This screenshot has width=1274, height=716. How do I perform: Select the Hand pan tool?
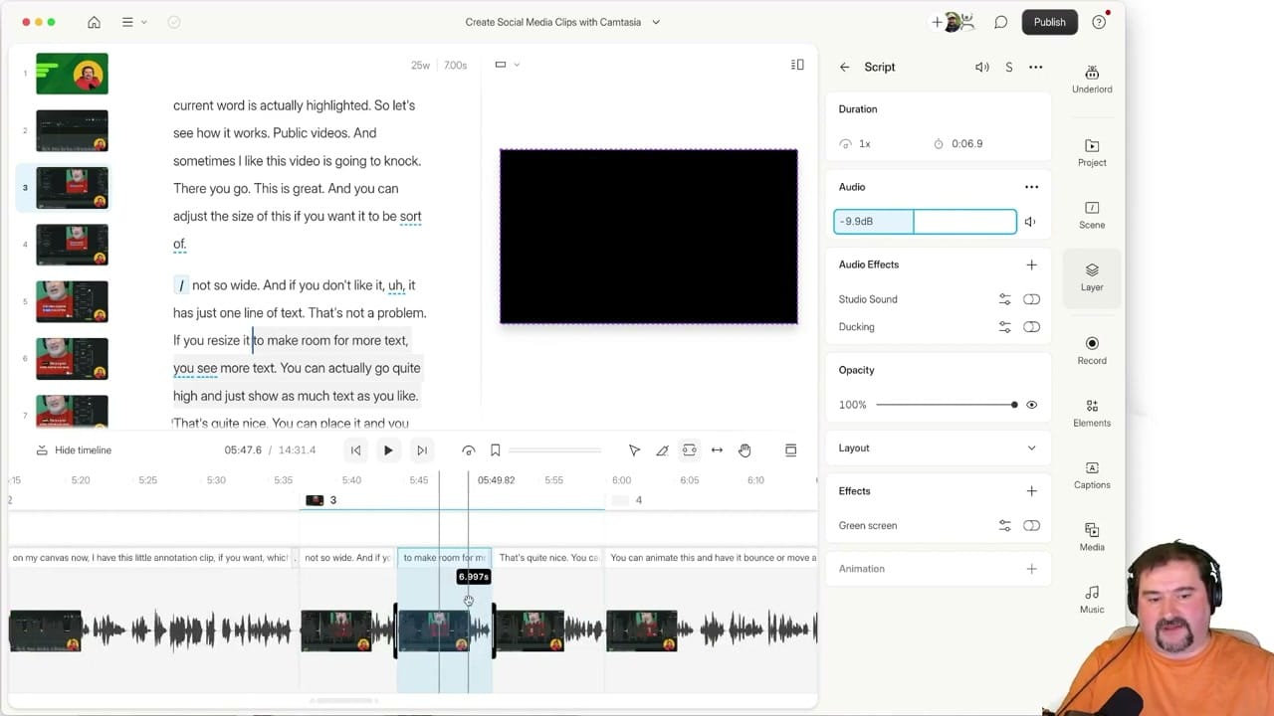tap(744, 449)
